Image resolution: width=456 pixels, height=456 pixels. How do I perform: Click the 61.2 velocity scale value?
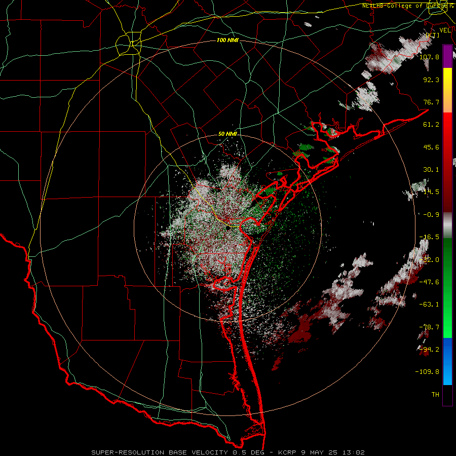[x=431, y=125]
